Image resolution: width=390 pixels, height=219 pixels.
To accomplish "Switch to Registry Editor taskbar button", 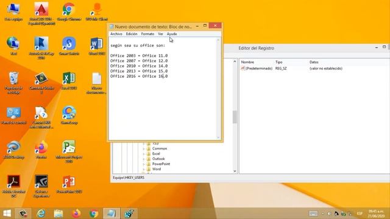I will (x=129, y=214).
